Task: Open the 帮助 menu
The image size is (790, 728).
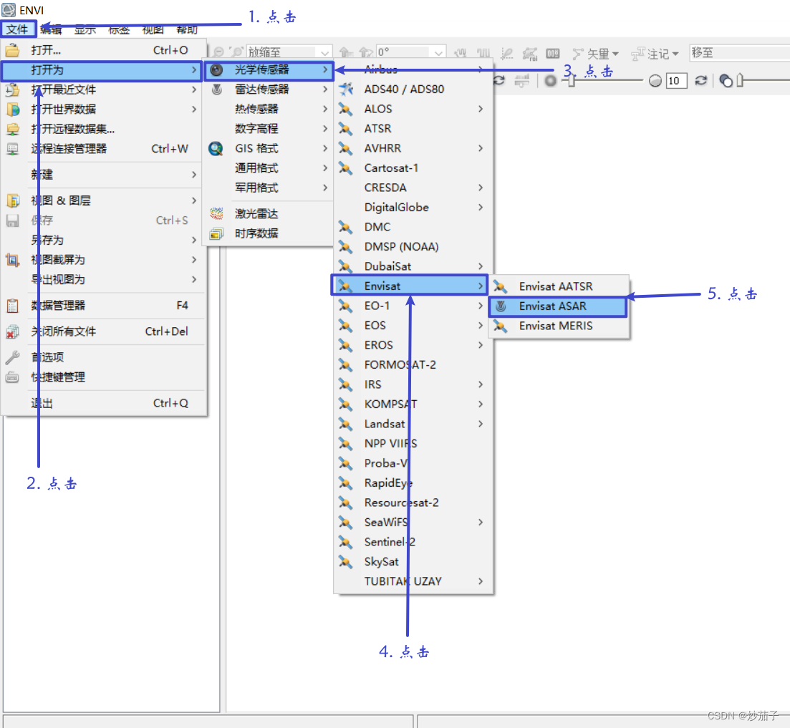Action: [187, 29]
